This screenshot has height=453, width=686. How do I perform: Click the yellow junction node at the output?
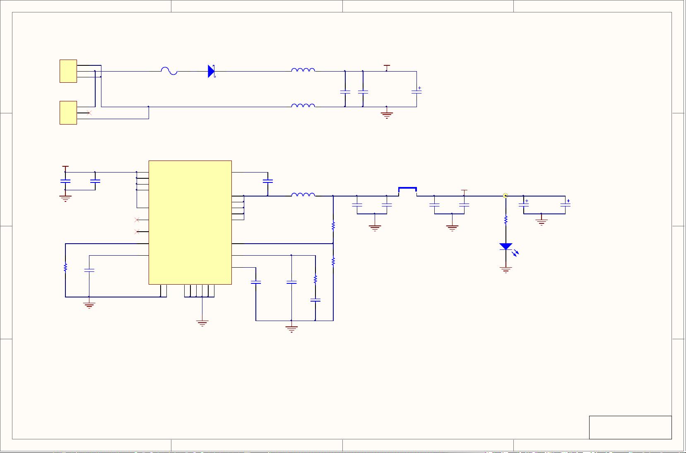click(x=505, y=195)
